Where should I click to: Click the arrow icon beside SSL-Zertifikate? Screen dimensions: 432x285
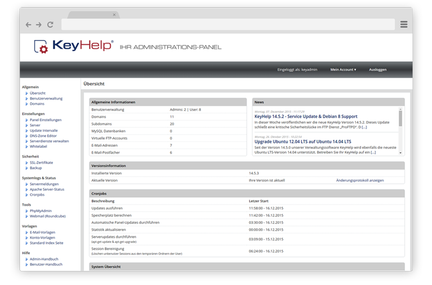(26, 162)
